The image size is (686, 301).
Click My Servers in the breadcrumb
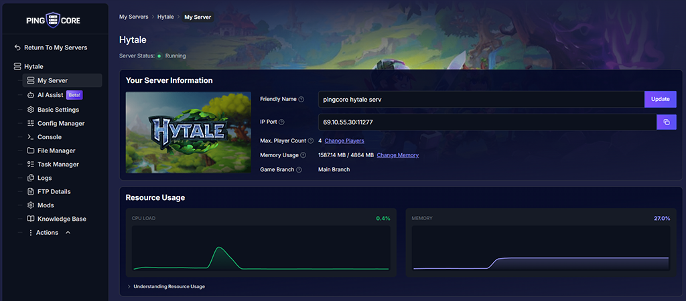coord(133,17)
